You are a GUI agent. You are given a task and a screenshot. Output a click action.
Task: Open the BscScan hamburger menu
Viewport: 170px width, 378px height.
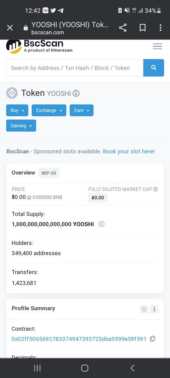click(x=157, y=46)
